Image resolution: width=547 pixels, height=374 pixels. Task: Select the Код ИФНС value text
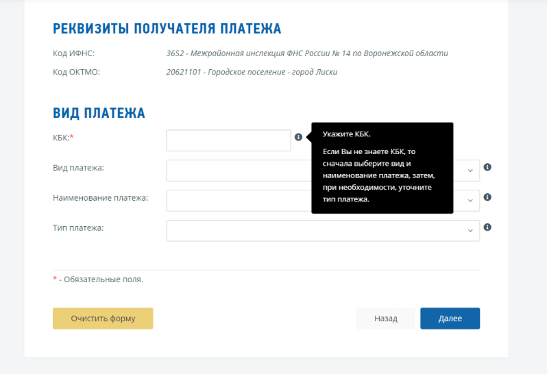click(307, 53)
